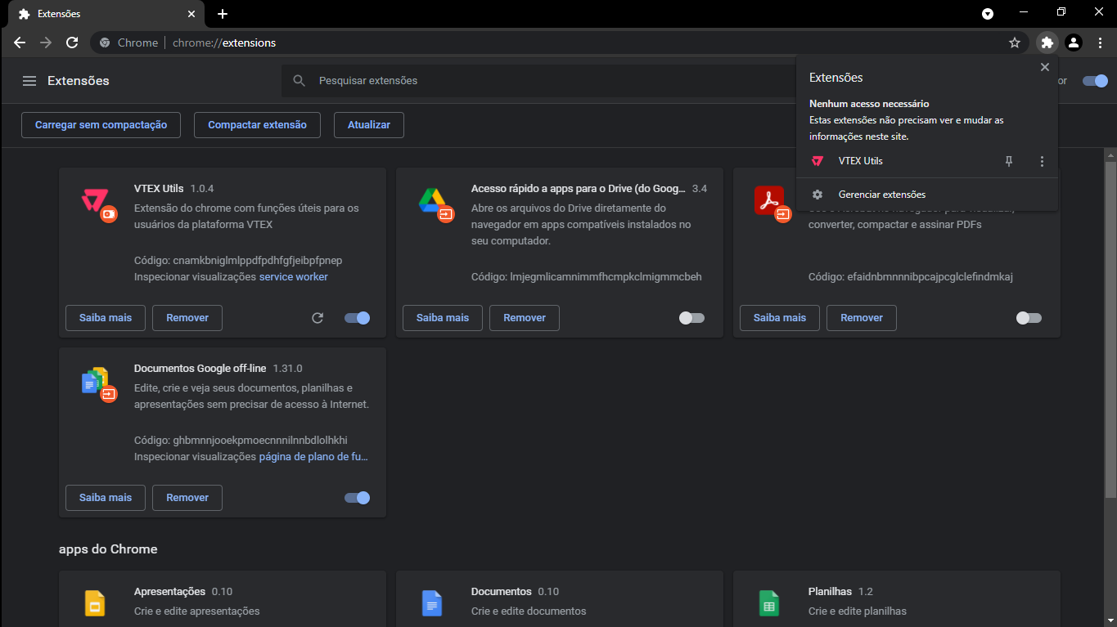Select the Extensões browser tab
Screen dimensions: 1117x627
108,14
